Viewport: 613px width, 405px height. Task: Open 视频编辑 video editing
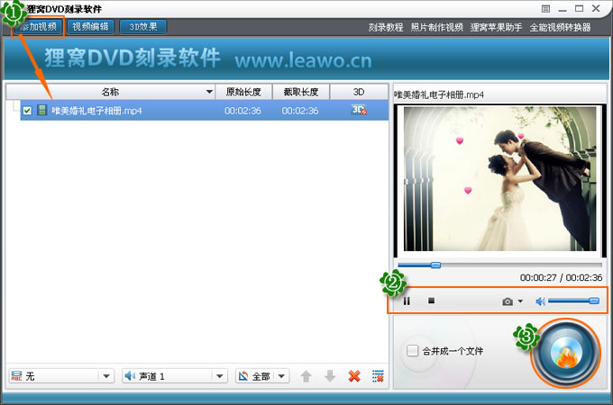(x=90, y=26)
